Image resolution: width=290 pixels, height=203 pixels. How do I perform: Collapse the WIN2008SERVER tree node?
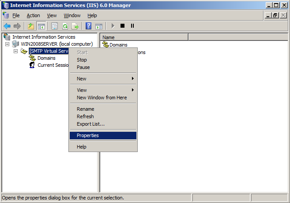click(x=7, y=44)
